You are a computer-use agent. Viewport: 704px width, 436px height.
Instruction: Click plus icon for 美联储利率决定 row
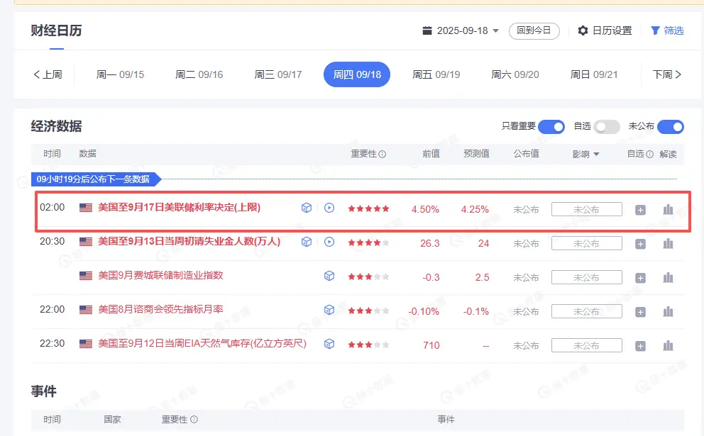pyautogui.click(x=640, y=210)
